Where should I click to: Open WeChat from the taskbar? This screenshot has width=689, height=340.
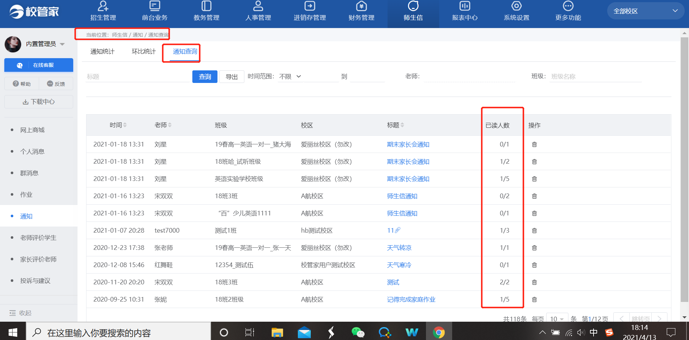pos(358,332)
